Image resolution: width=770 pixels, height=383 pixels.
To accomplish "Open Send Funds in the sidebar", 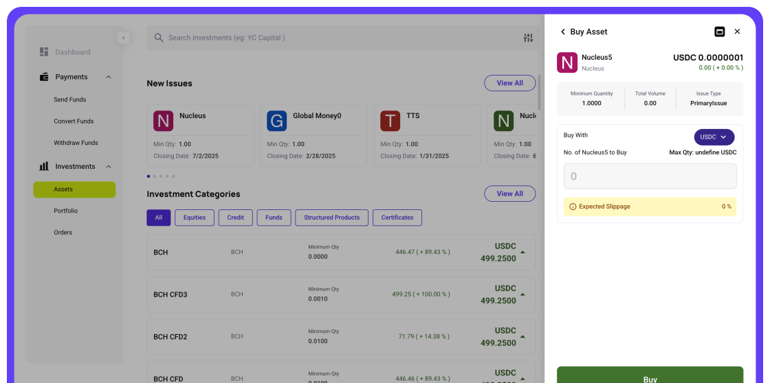I will [69, 100].
